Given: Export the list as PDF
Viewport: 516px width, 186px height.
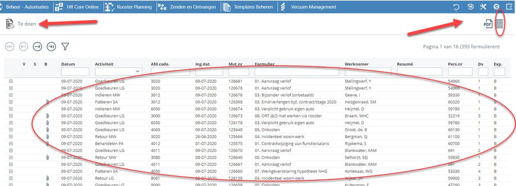Looking at the screenshot, I should click(488, 24).
